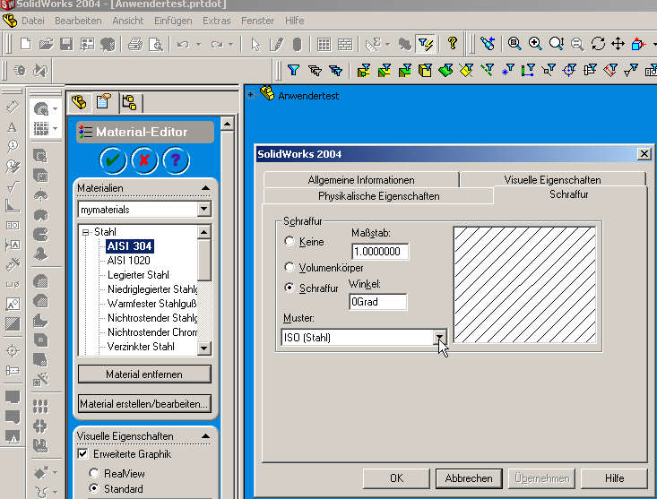
Task: Click the Zoom to fit magnifier icon
Action: [514, 44]
